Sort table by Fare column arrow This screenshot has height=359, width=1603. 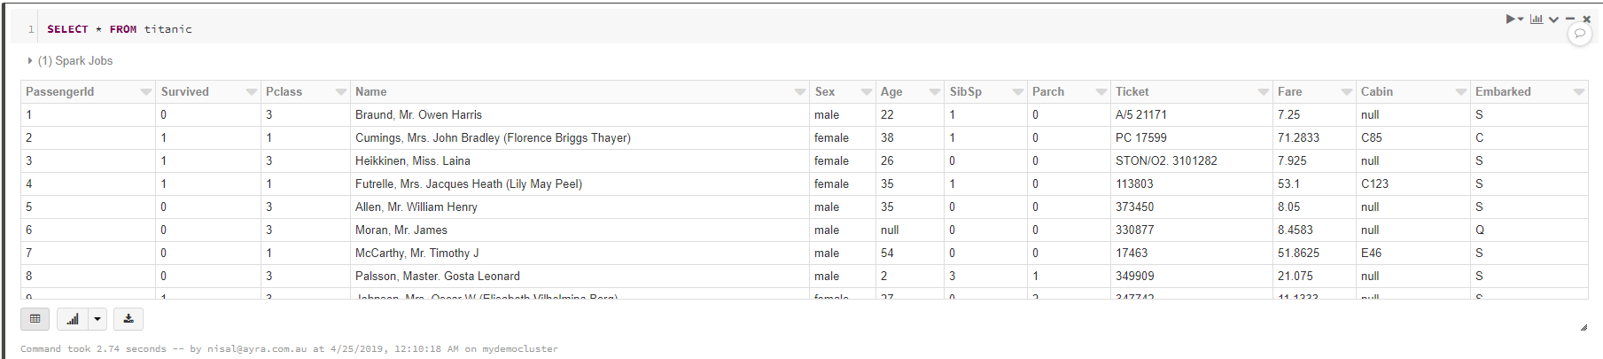coord(1347,92)
